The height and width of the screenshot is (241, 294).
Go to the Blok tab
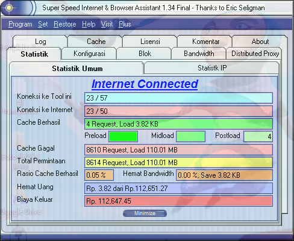[x=145, y=54]
